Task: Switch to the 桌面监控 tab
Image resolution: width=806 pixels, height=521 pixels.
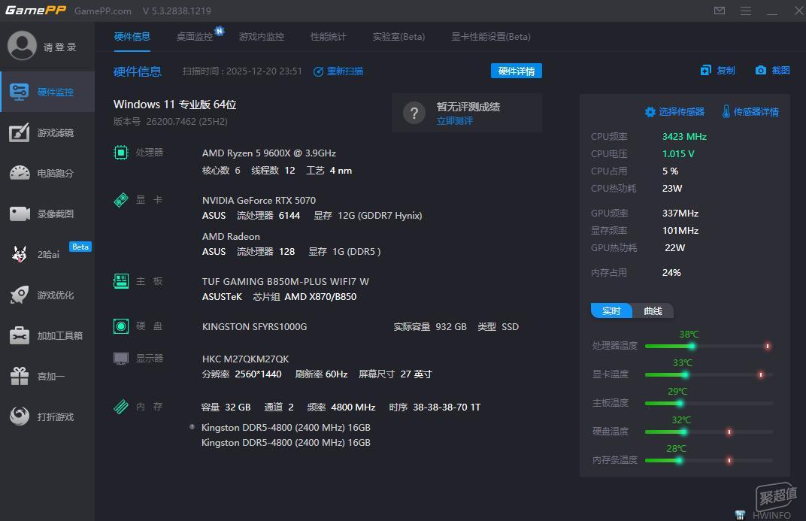Action: pos(194,35)
